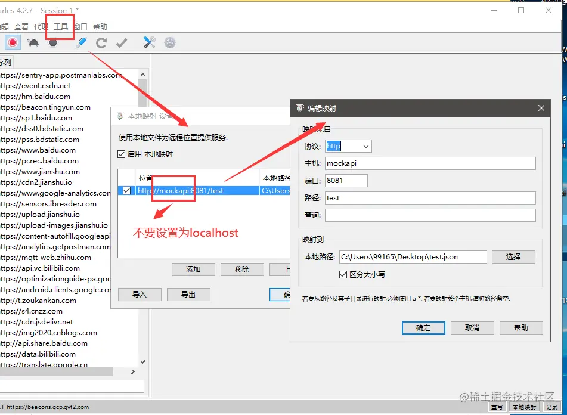The height and width of the screenshot is (415, 567).
Task: Select https://cdn2.jianshu.io entry
Action: click(x=36, y=182)
